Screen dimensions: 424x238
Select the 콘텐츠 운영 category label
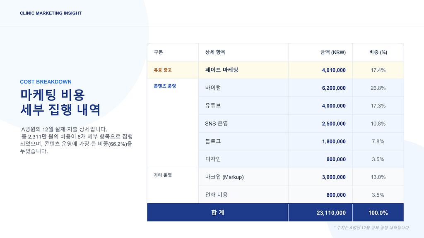(x=165, y=86)
